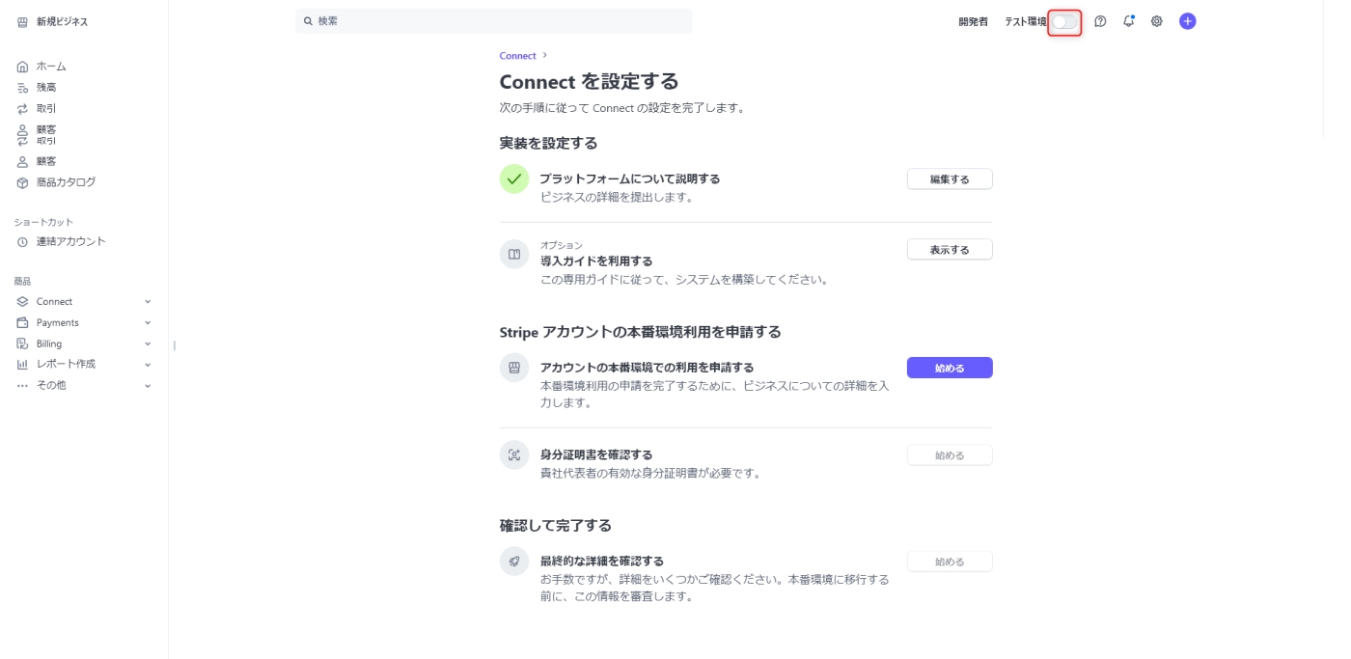1351x659 pixels.
Task: Click the purple plus create icon
Action: click(x=1188, y=21)
